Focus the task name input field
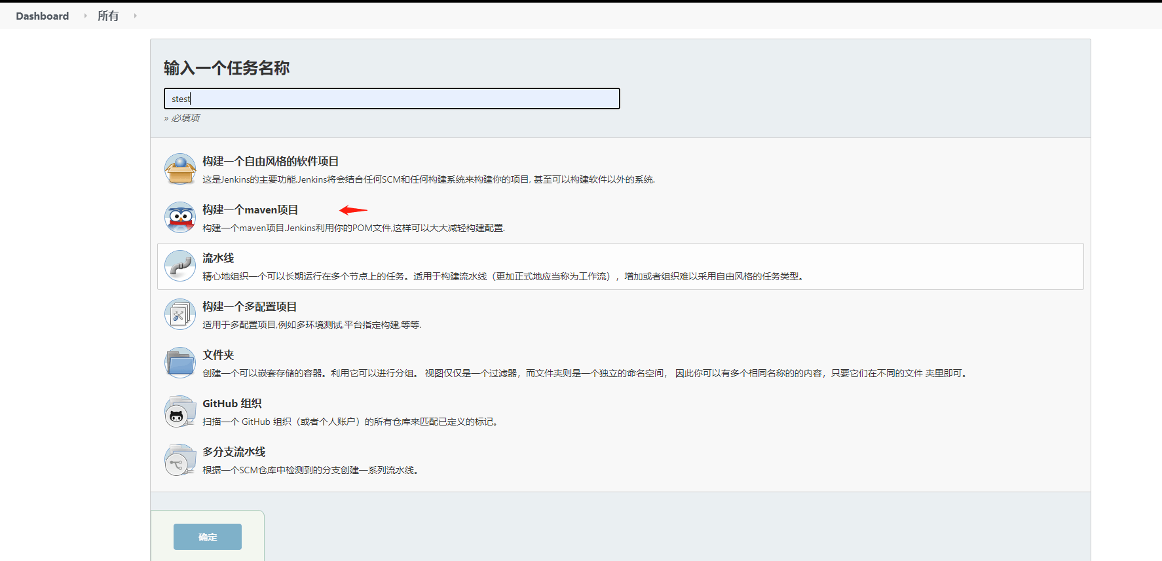 click(x=392, y=99)
